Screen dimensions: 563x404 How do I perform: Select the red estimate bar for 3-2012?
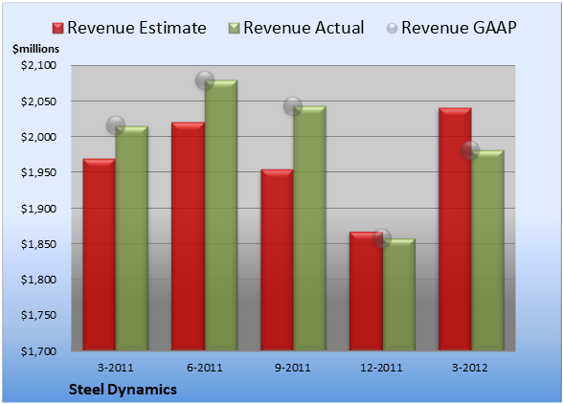coord(455,229)
